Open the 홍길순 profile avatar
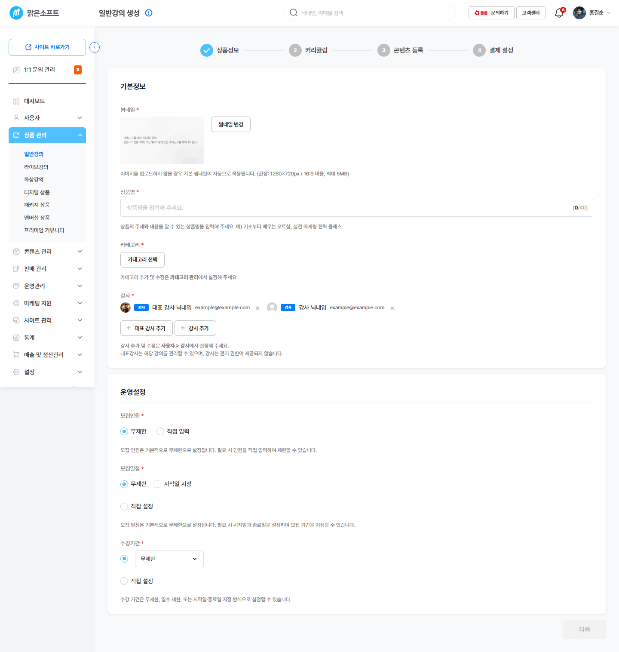Image resolution: width=619 pixels, height=652 pixels. point(579,13)
